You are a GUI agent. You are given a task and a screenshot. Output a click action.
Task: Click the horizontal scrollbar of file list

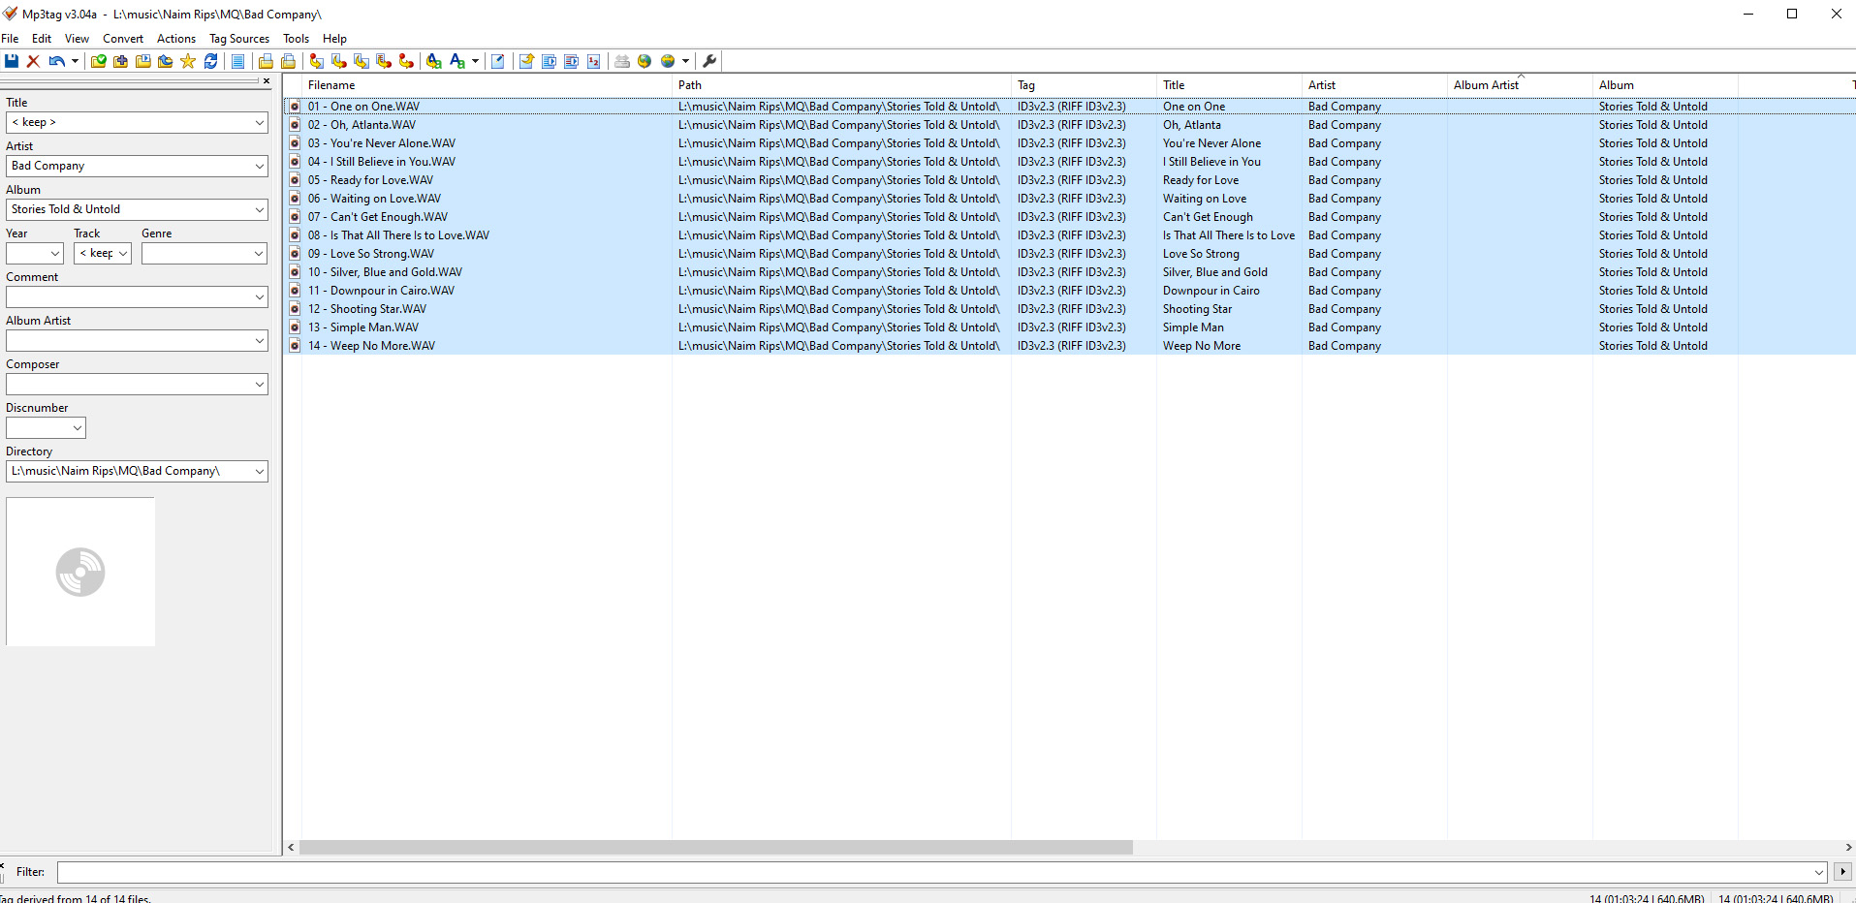(715, 848)
